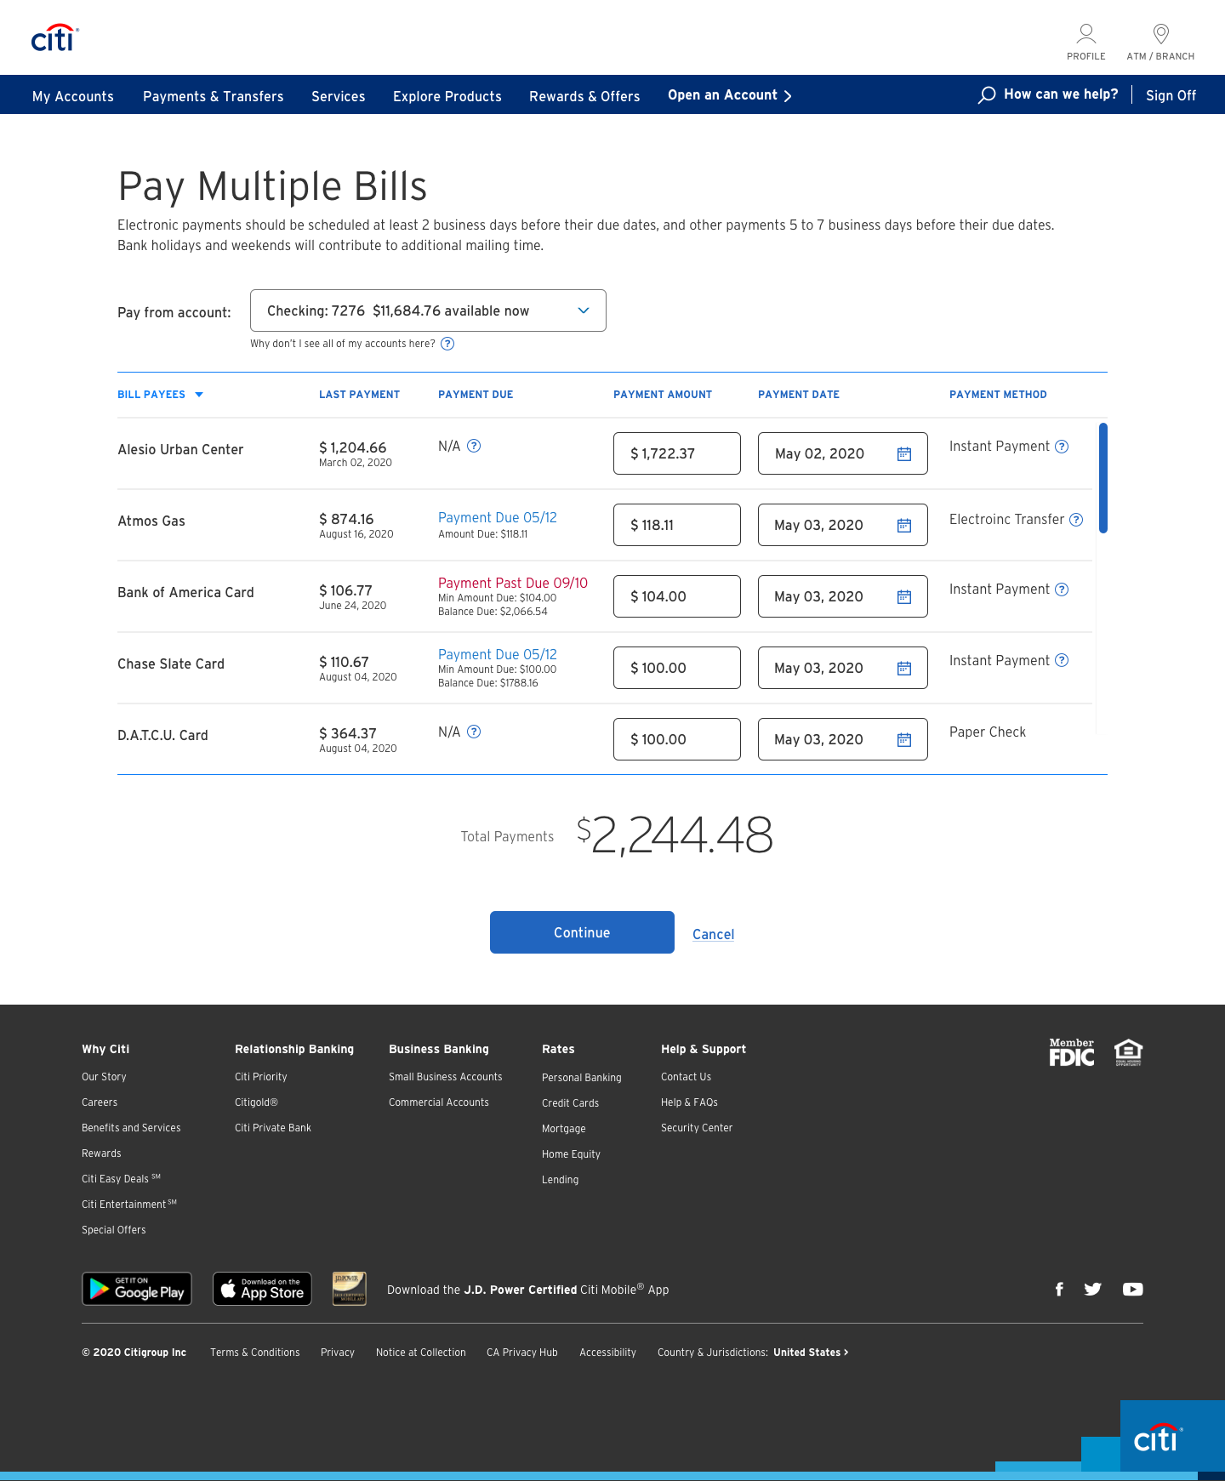Open Chase Slate Payment Due 05/12 link
The width and height of the screenshot is (1225, 1481).
pos(498,654)
